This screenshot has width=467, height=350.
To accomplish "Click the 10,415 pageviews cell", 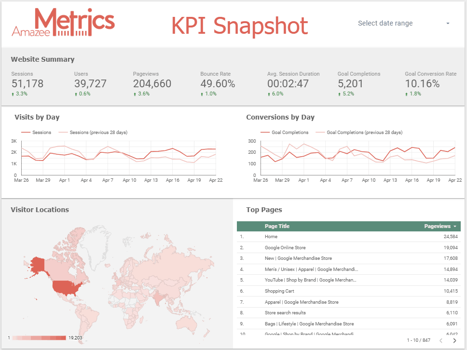I will tap(451, 291).
